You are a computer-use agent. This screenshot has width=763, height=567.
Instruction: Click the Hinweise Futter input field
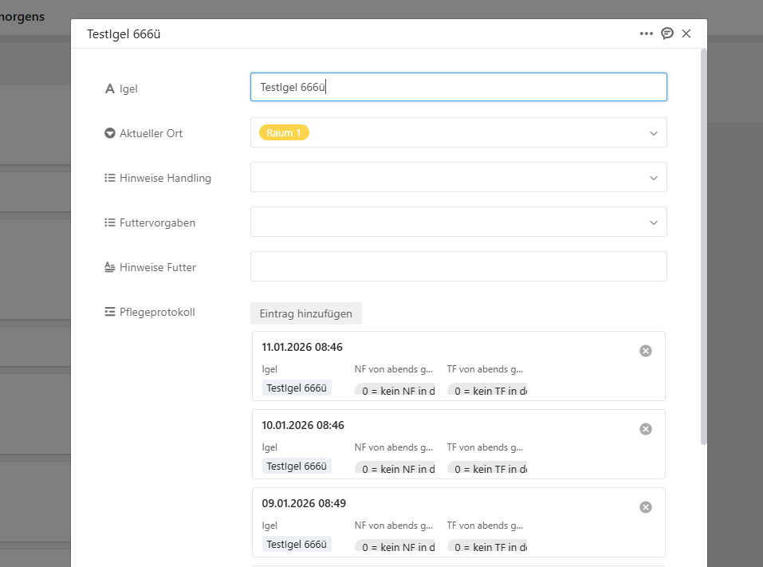pyautogui.click(x=458, y=266)
